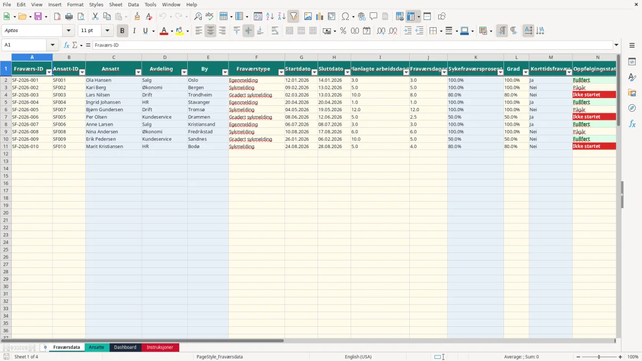Toggle Wrap Text
The width and height of the screenshot is (642, 361).
pyautogui.click(x=275, y=31)
